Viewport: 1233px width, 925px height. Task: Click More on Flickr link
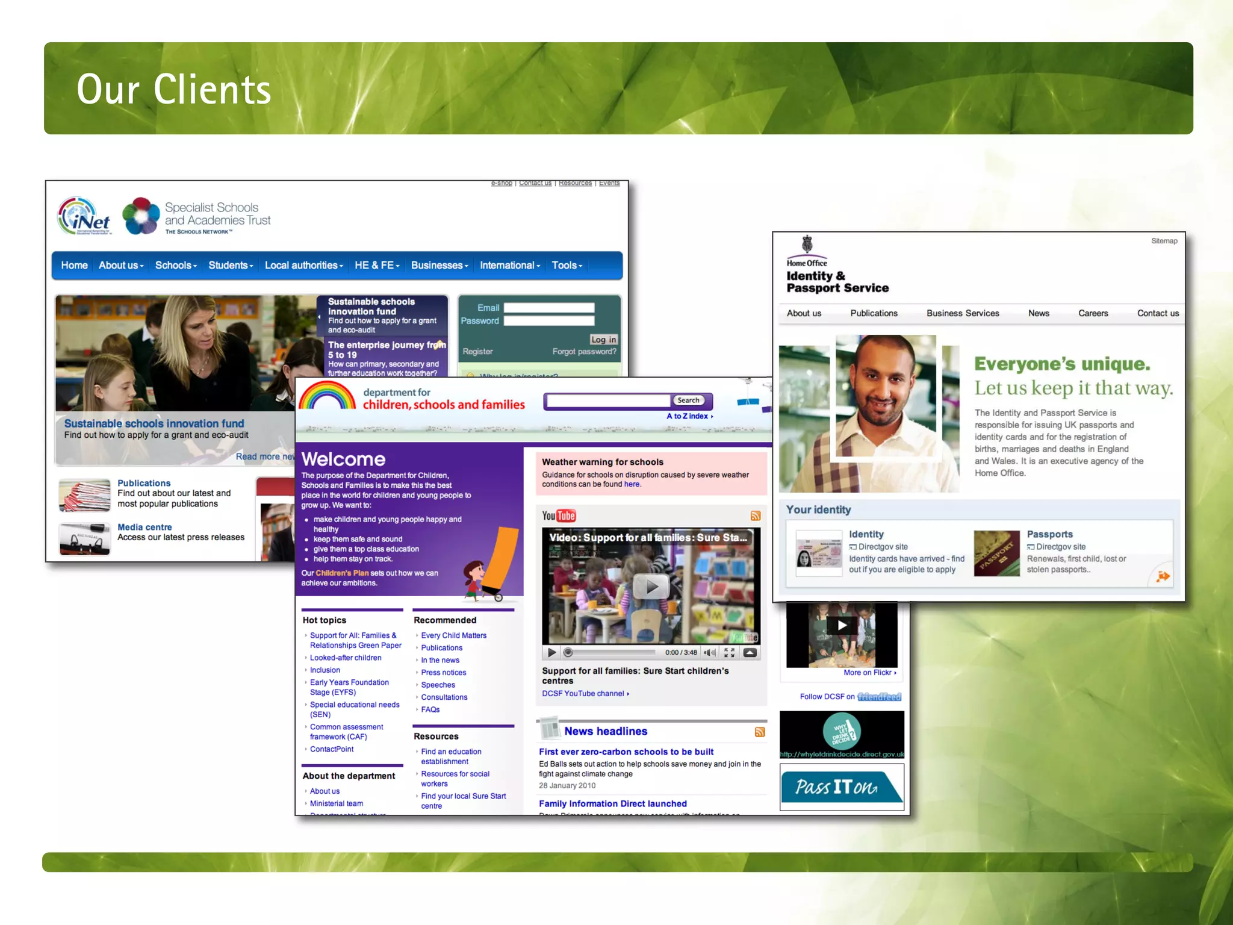point(869,673)
